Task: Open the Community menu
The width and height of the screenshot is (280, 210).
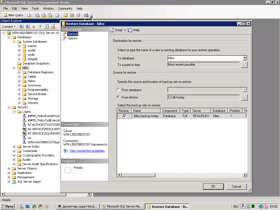Action: [x=65, y=8]
